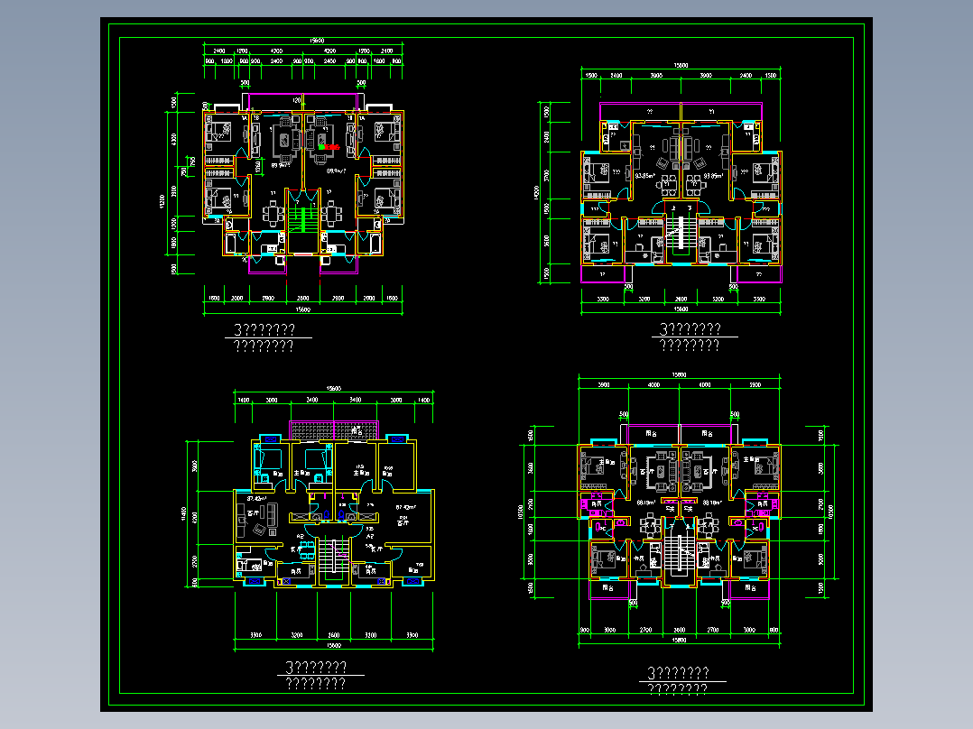Select the left living room sofa in bottom-left plan

point(272,514)
